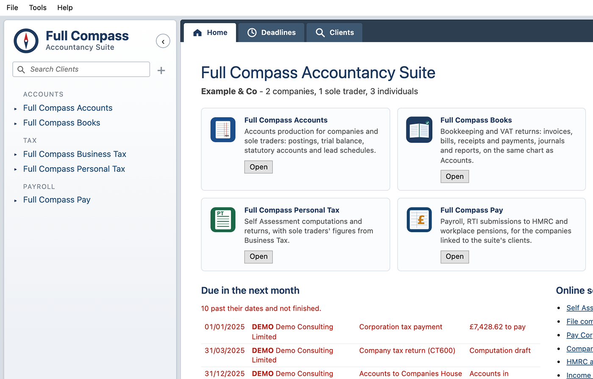Click the 'Corporation tax payment' deadline text
593x379 pixels.
pyautogui.click(x=401, y=327)
